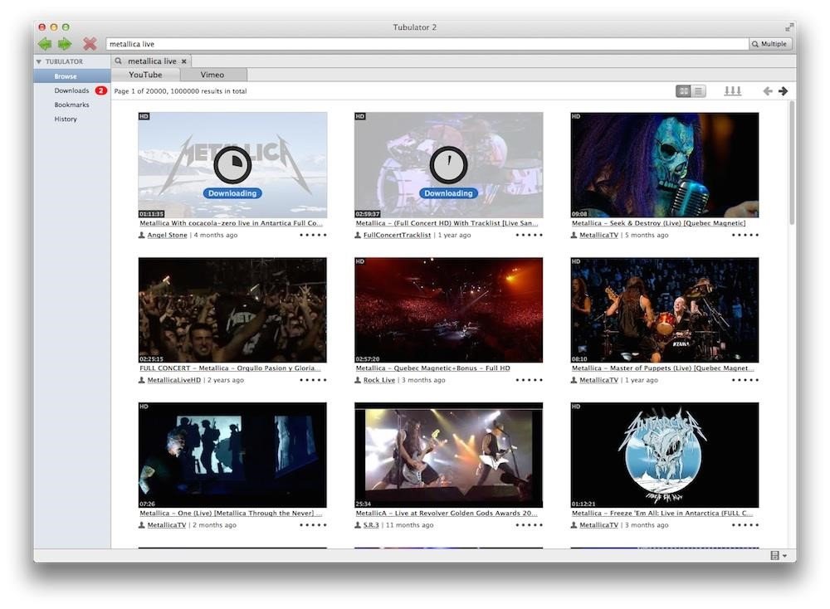Click the green back arrow in toolbar
This screenshot has width=830, height=609.
click(45, 44)
